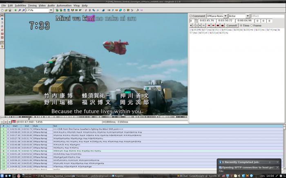
Task: Open the OPKara-Romaji style dropdown
Action: 226,16
